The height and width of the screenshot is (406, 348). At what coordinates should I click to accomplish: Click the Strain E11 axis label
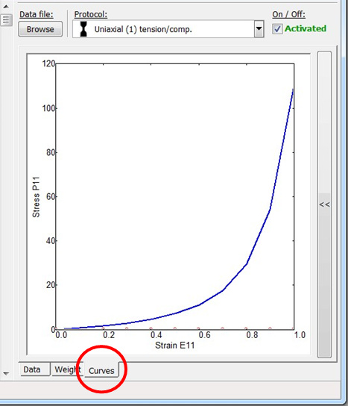click(x=175, y=345)
